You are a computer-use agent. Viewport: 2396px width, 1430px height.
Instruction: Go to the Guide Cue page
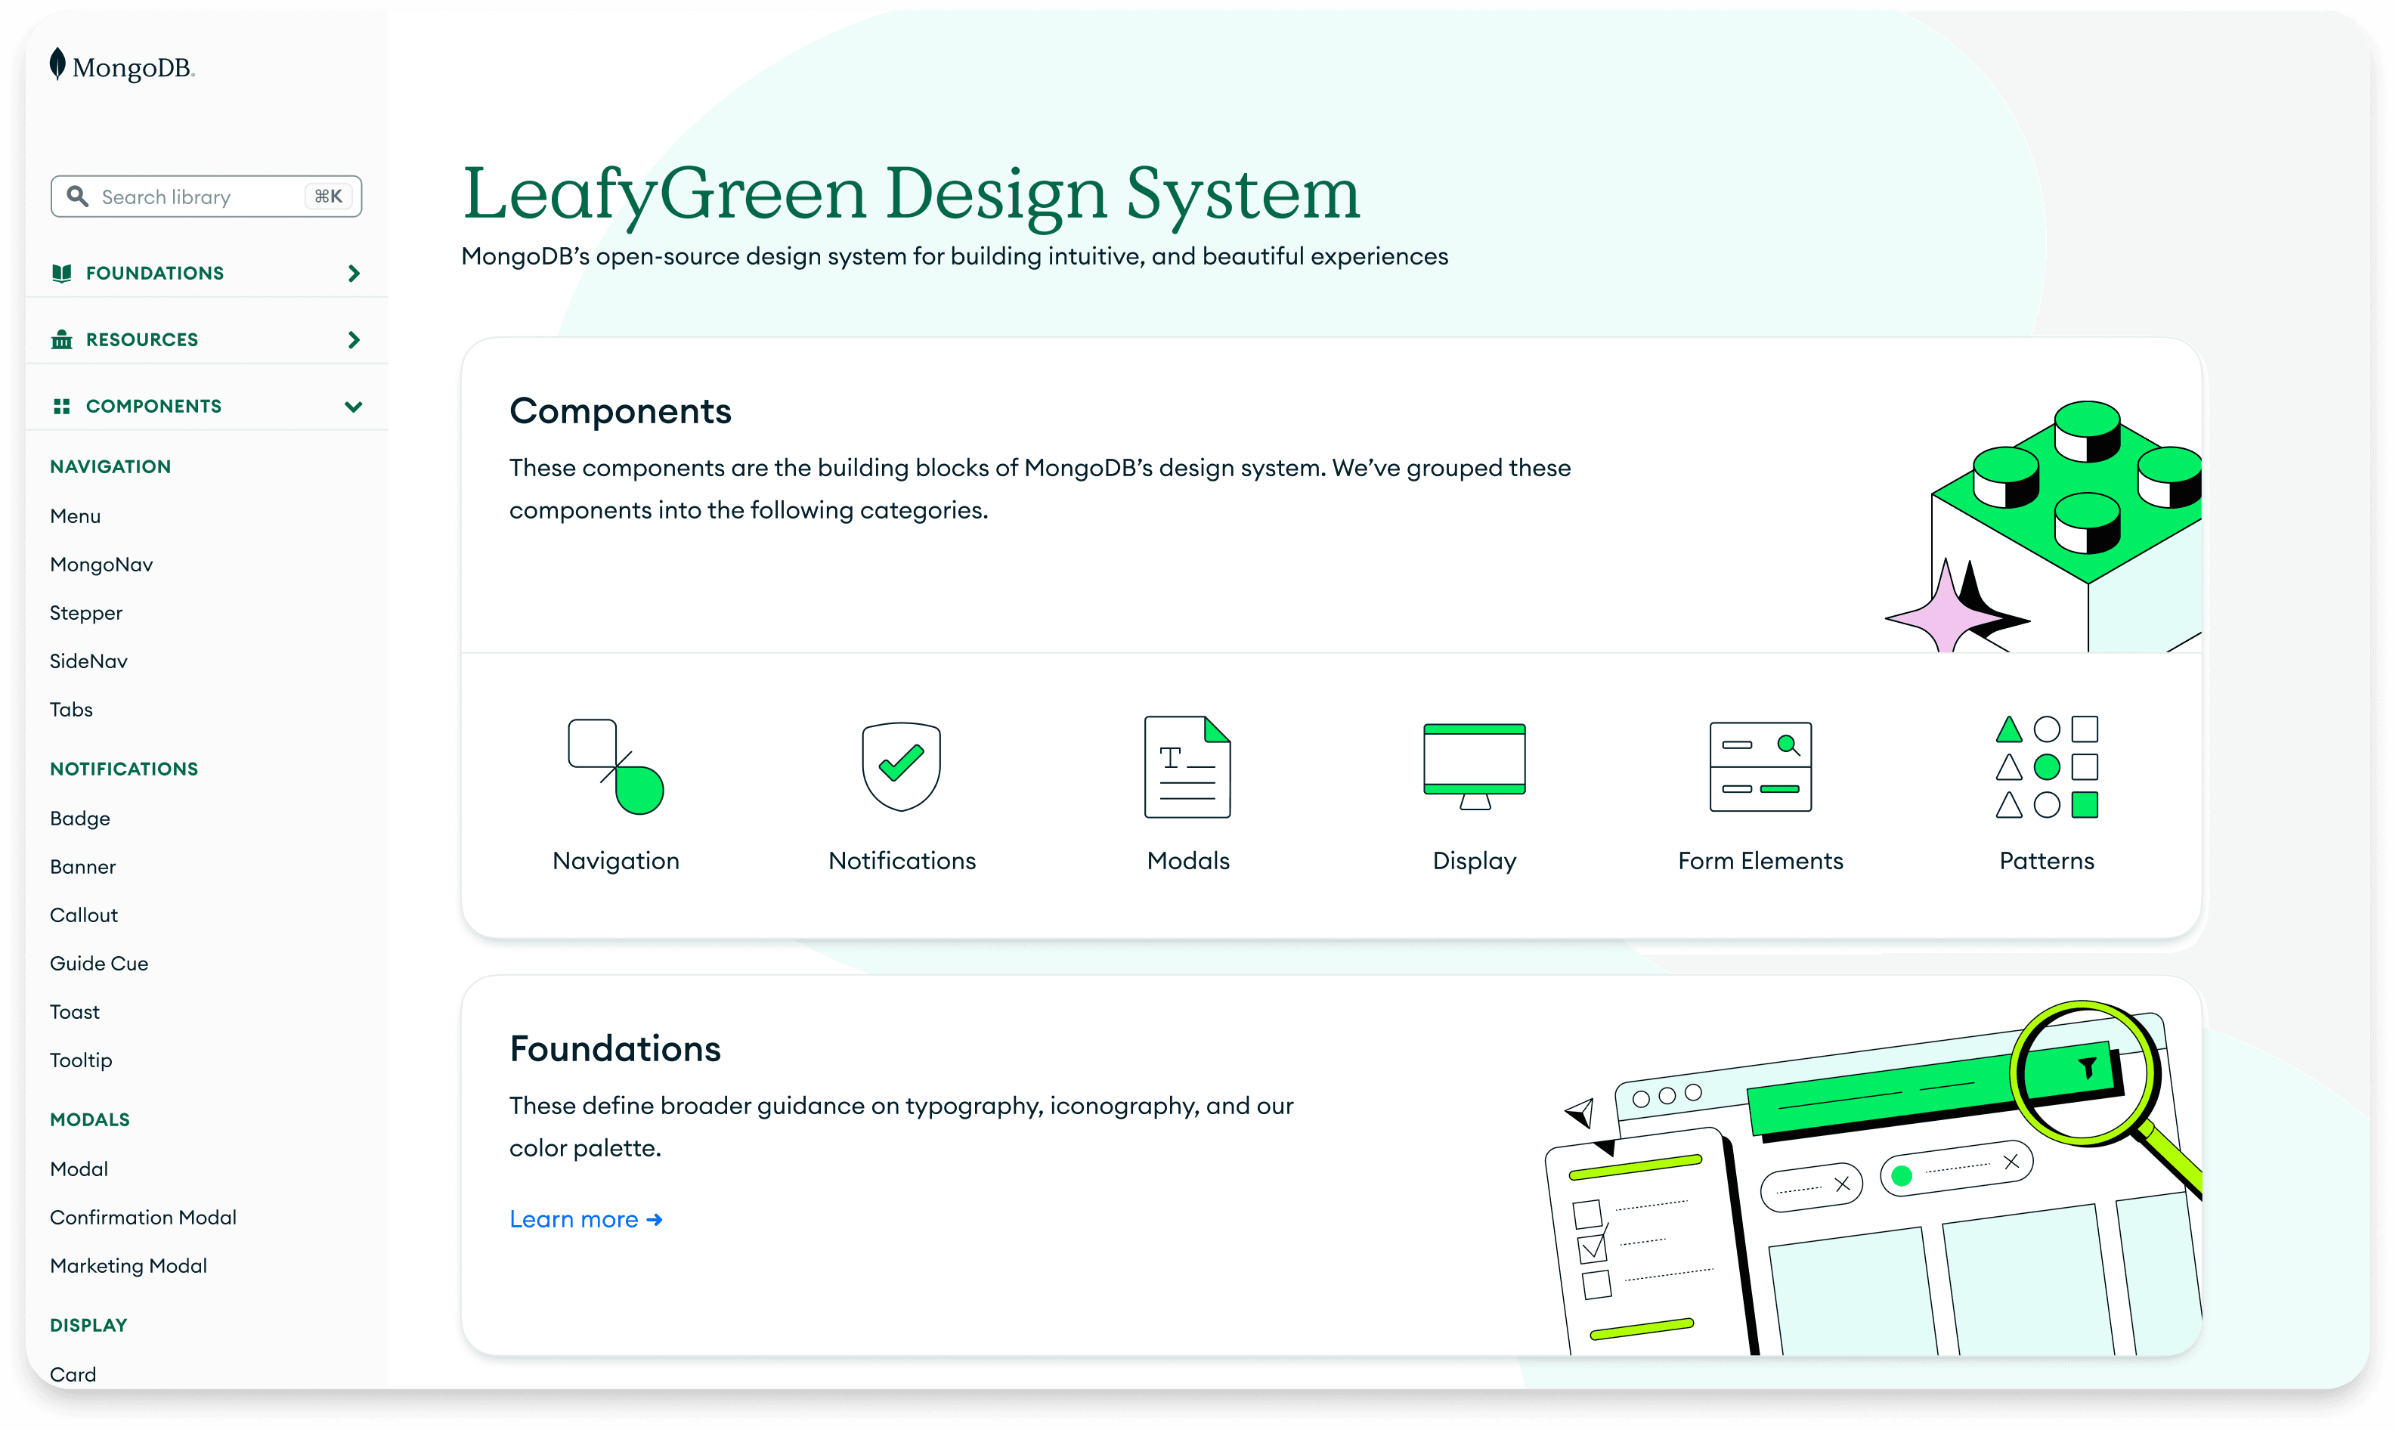[99, 964]
